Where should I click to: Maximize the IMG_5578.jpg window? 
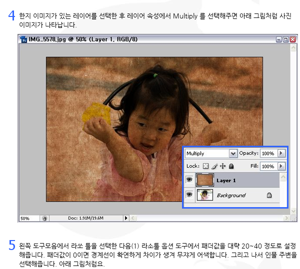point(286,39)
